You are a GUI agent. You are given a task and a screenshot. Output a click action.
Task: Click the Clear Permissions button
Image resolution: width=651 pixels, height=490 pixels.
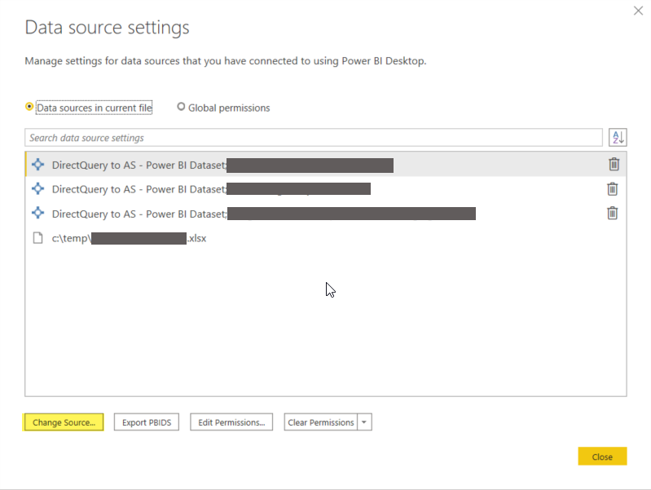click(x=320, y=422)
